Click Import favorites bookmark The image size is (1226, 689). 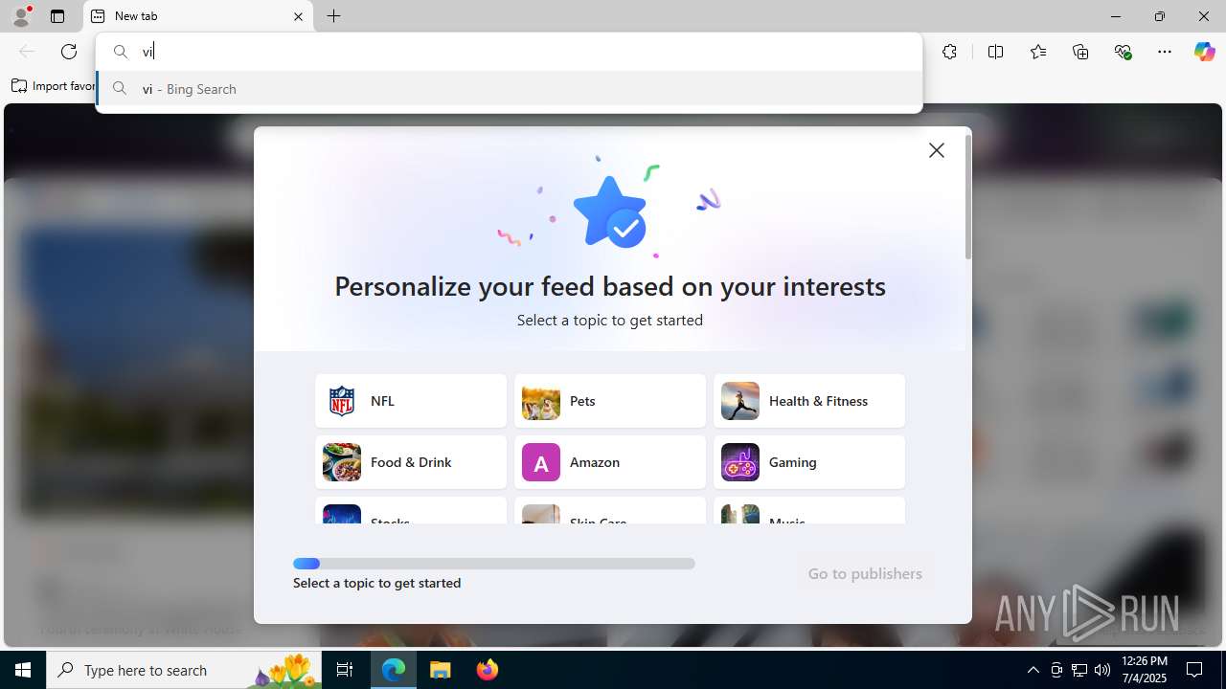(x=54, y=86)
